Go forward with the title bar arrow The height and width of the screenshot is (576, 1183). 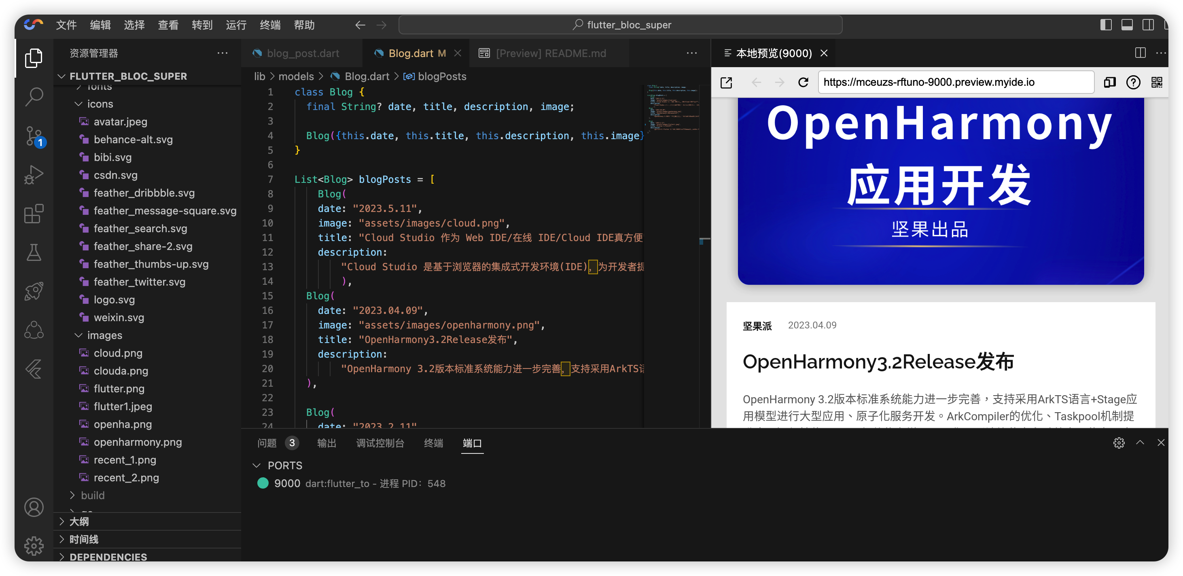(381, 25)
